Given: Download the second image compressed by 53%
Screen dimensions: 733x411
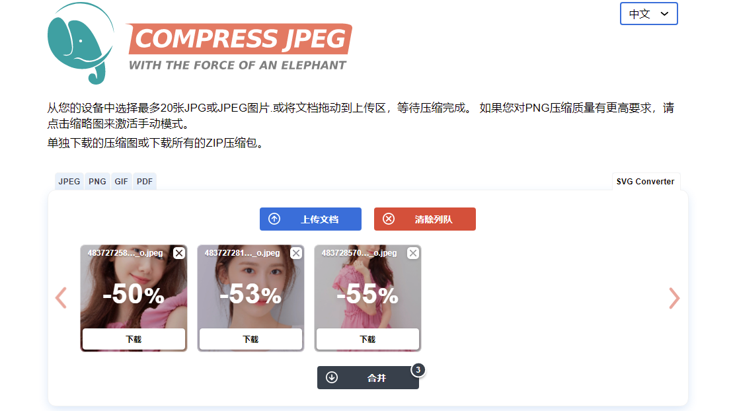Looking at the screenshot, I should [x=251, y=339].
